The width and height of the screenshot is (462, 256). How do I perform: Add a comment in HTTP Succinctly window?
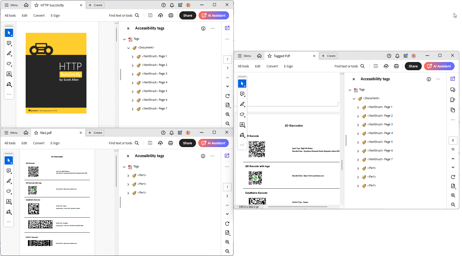[x=9, y=43]
